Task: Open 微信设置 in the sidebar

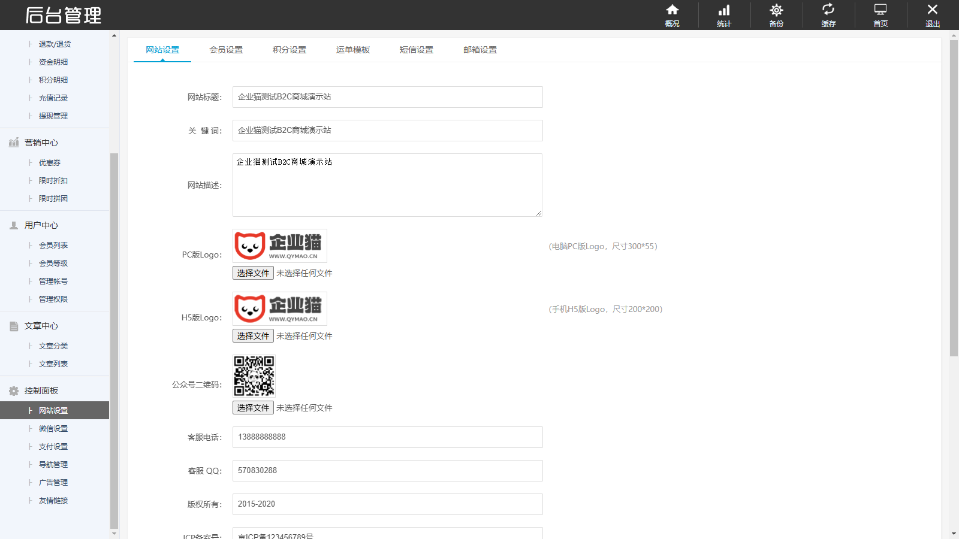Action: click(53, 429)
